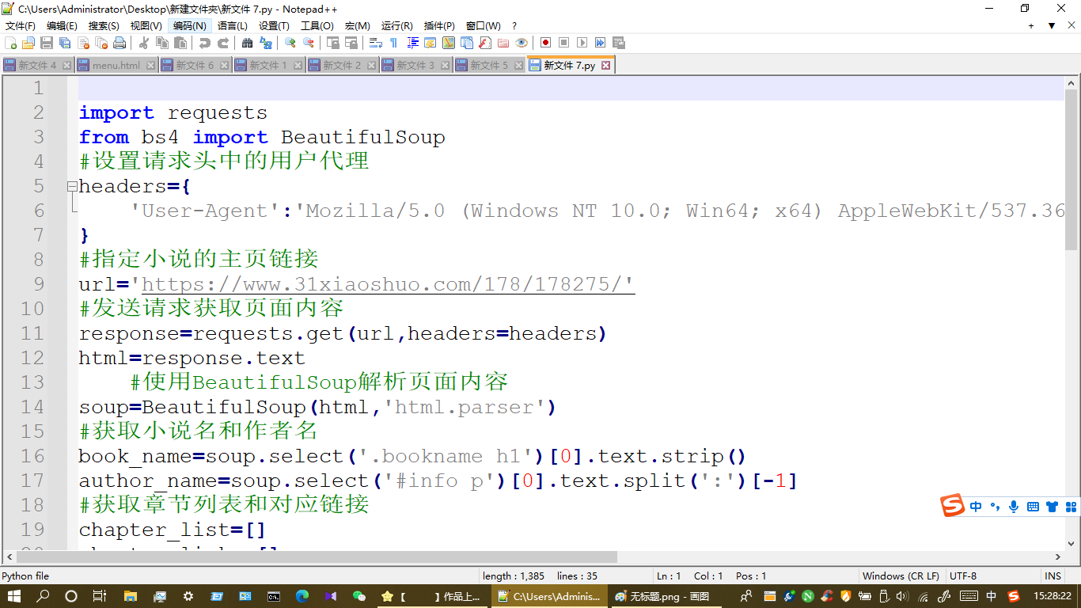
Task: Open the 搜索(S) menu
Action: coord(104,26)
